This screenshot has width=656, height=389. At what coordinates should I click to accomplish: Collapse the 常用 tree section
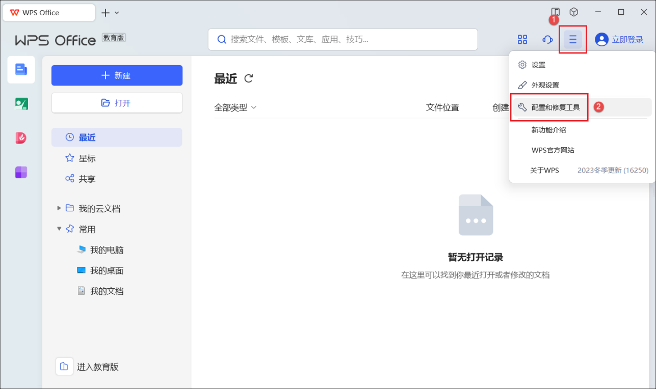[x=59, y=229]
